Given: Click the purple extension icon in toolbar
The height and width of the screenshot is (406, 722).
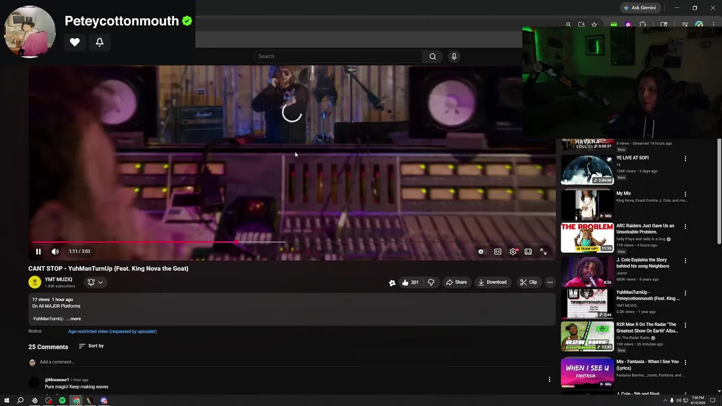Looking at the screenshot, I should click(628, 24).
